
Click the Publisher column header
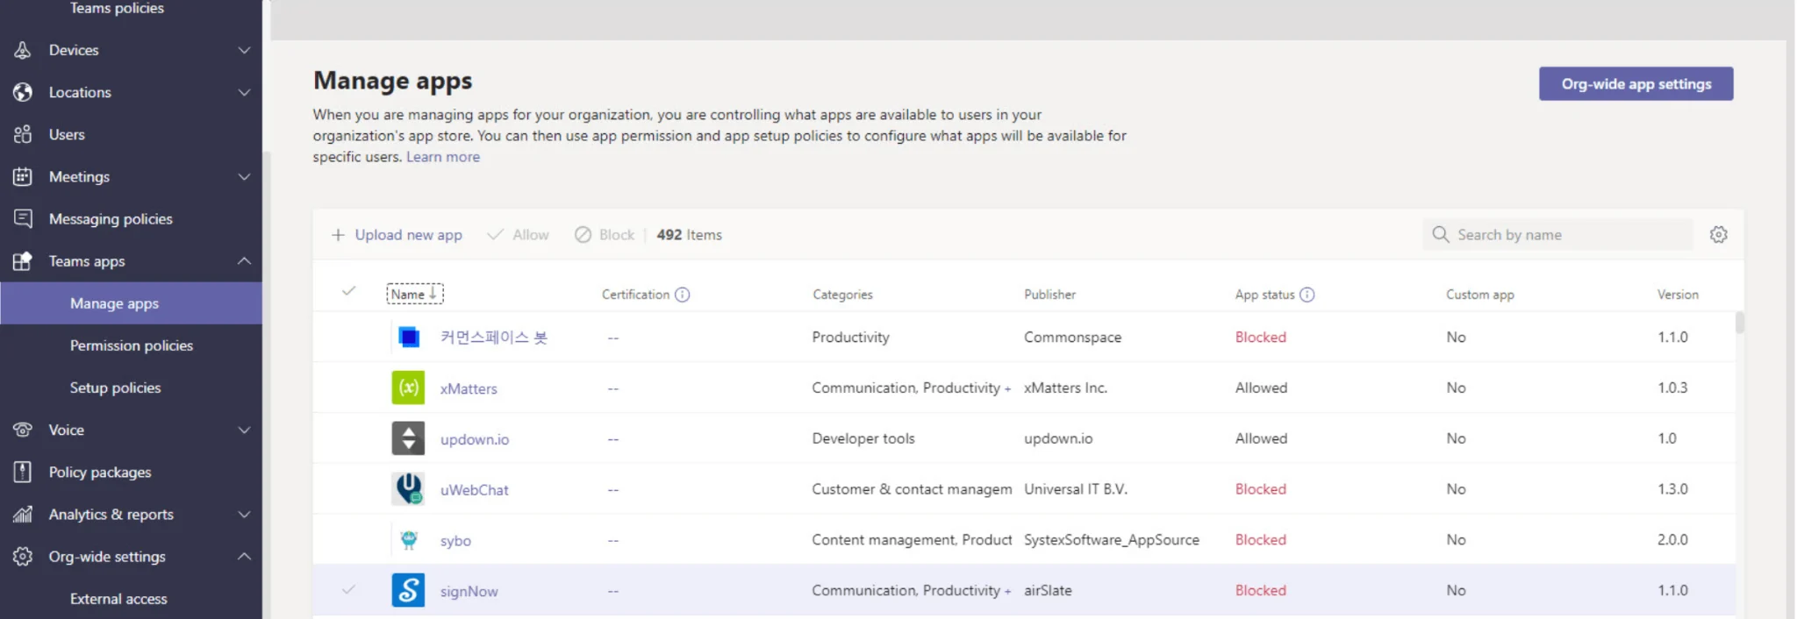(x=1049, y=295)
